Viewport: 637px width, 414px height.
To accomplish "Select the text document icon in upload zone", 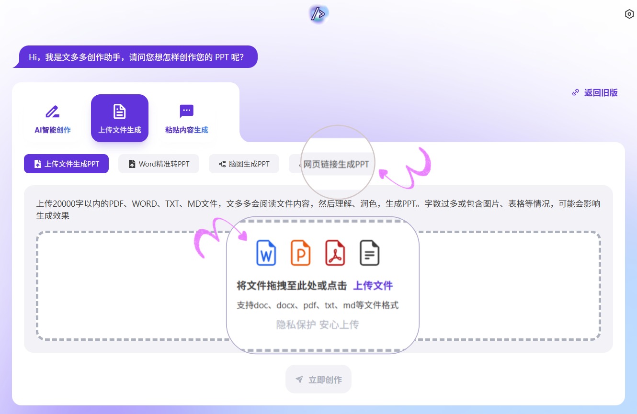I will pyautogui.click(x=369, y=253).
